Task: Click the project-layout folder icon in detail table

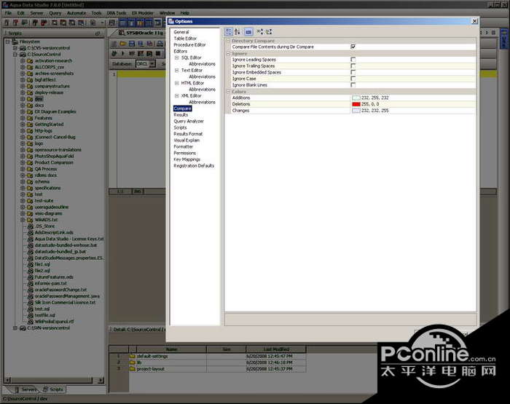Action: pos(133,369)
